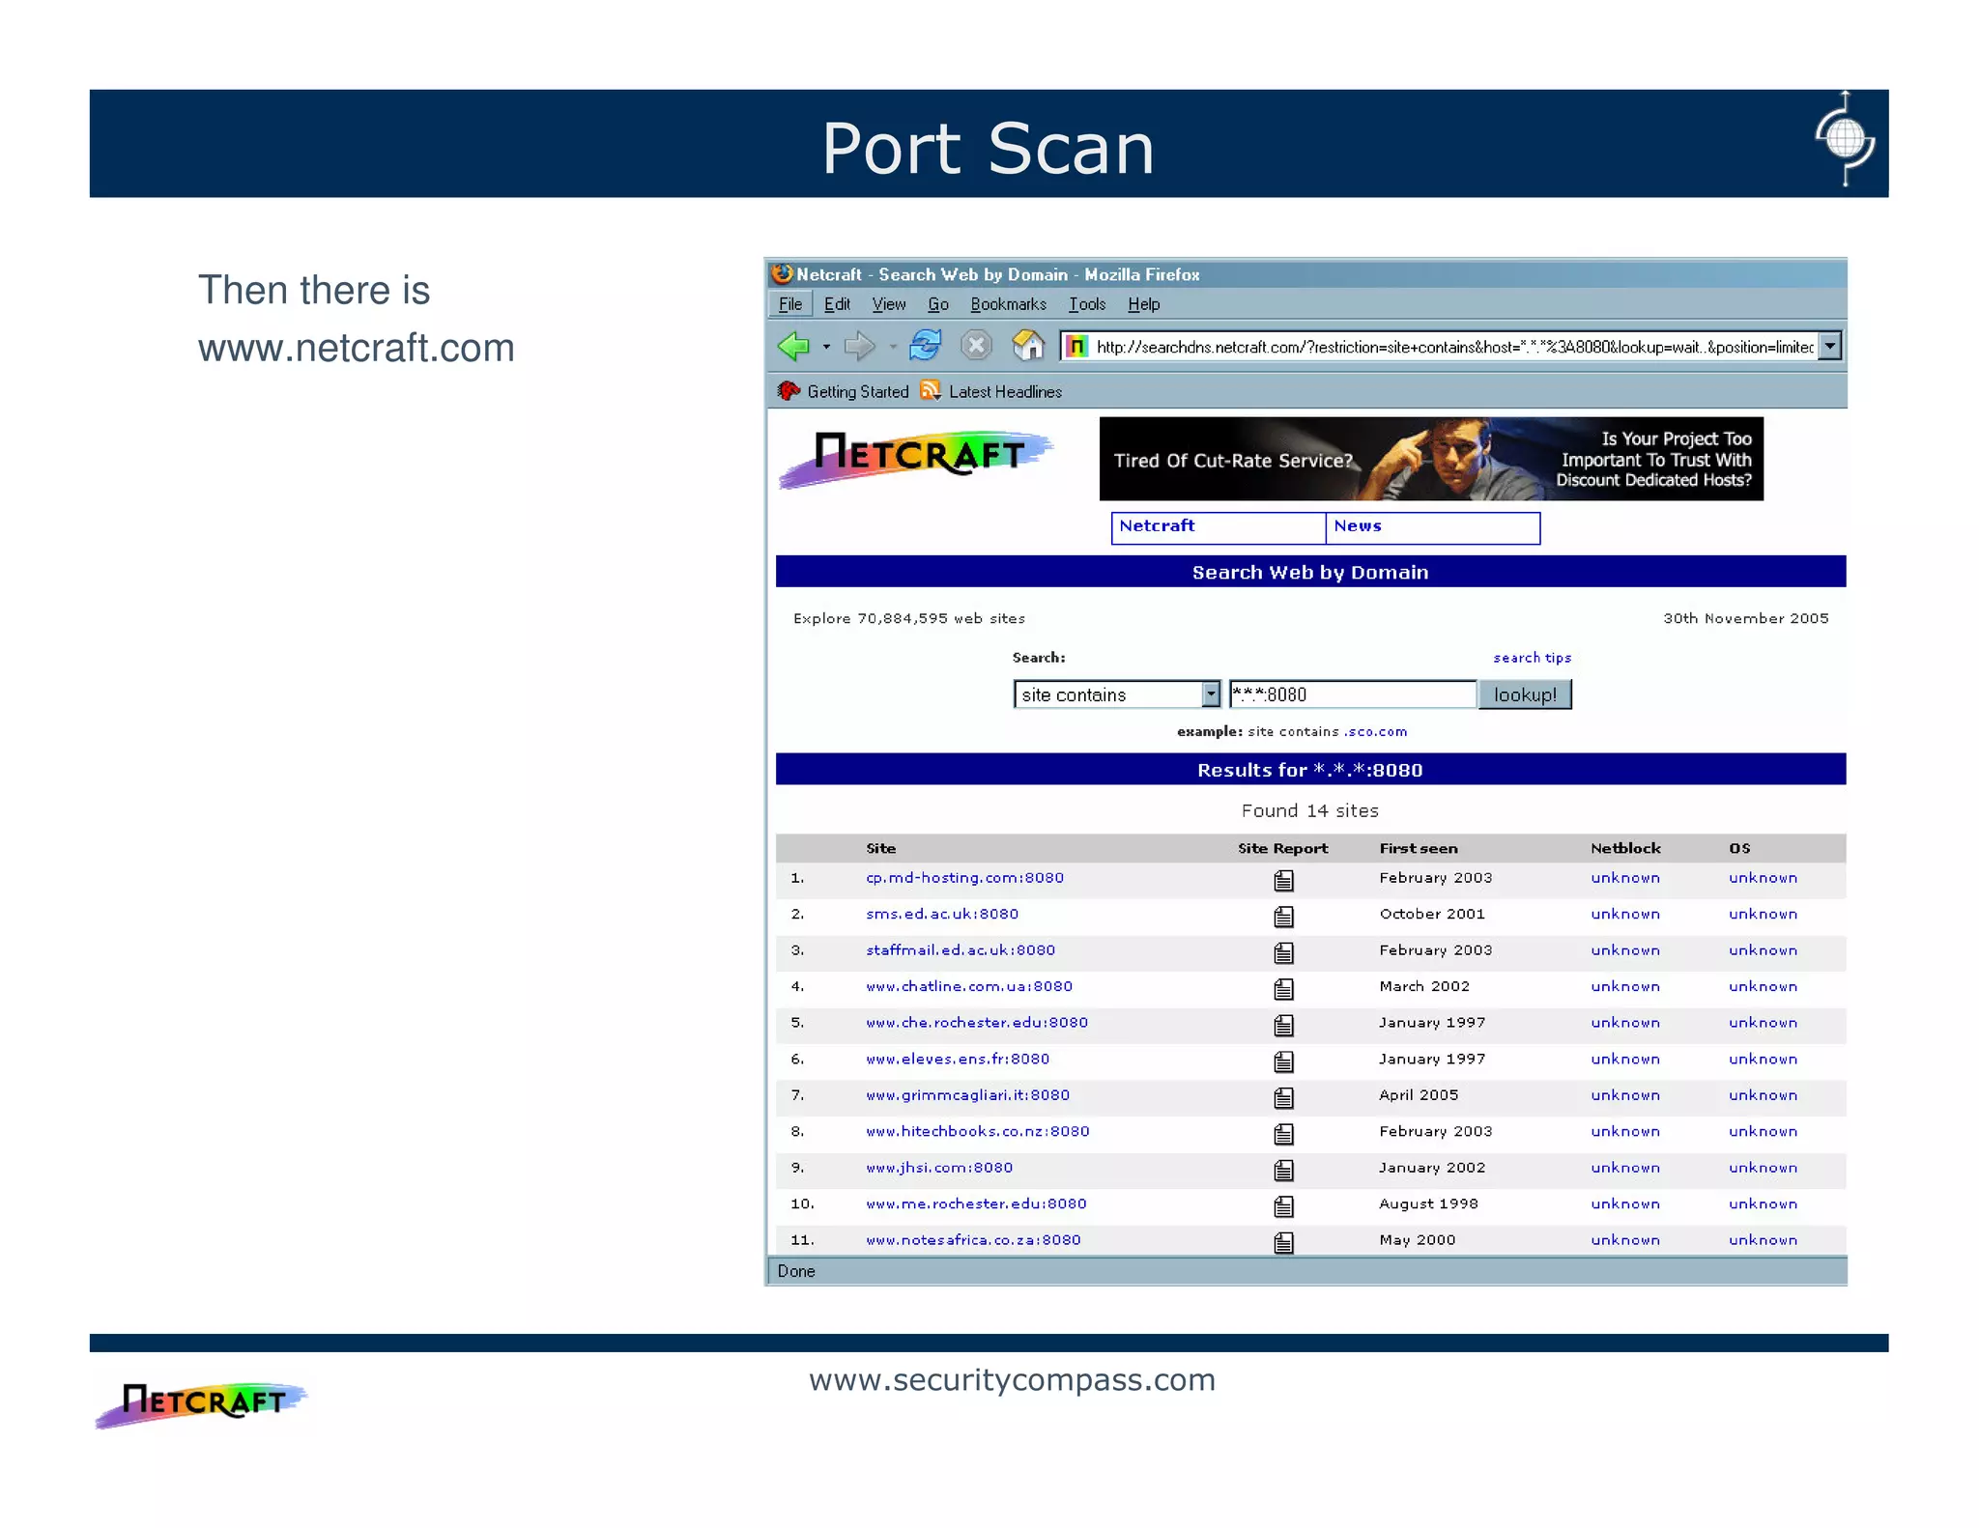Click the site favicon in address bar
Viewport: 1979px width, 1528px height.
pyautogui.click(x=1076, y=346)
